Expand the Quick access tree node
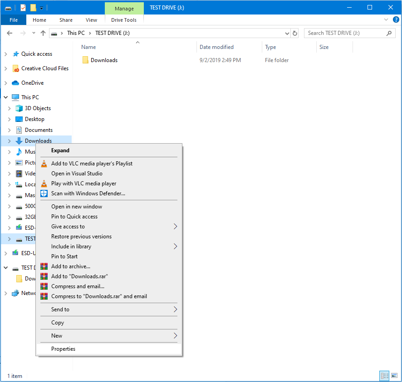The width and height of the screenshot is (402, 382). (5, 54)
